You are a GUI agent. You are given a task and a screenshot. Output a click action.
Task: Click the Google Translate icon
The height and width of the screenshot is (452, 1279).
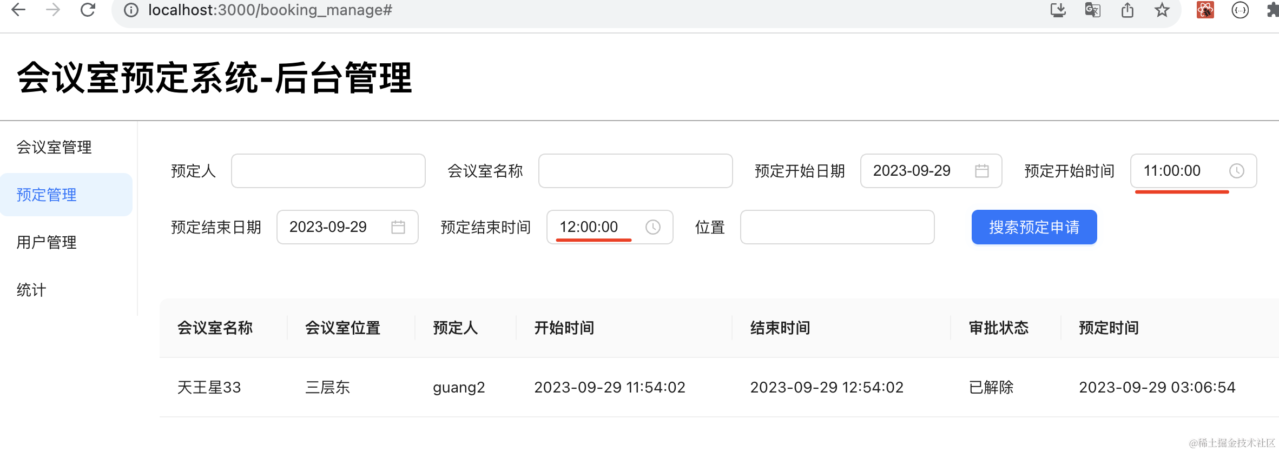click(1092, 10)
